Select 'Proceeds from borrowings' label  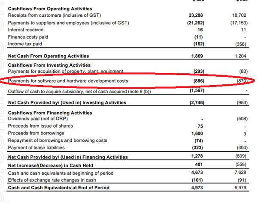[36, 133]
